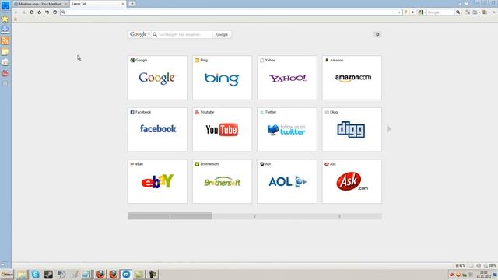This screenshot has width=498, height=280.
Task: Select page 2 in the tile pager bar
Action: coord(254,216)
